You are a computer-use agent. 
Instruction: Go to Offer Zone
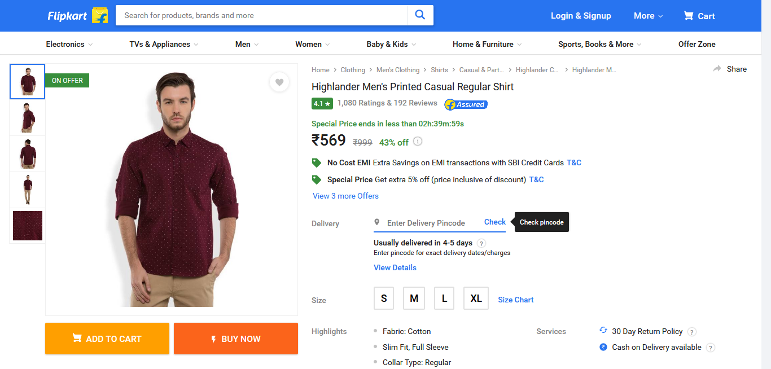coord(696,44)
